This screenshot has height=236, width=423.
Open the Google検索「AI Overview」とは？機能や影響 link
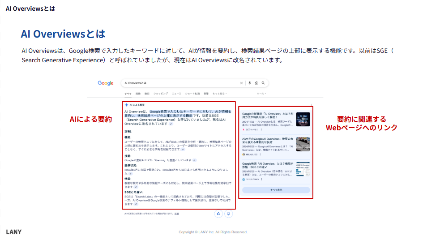(x=268, y=165)
